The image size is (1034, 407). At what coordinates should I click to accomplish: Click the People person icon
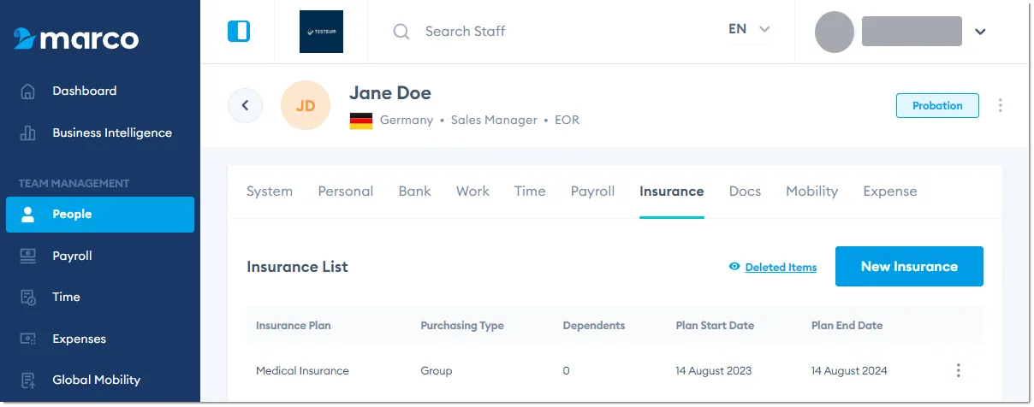pyautogui.click(x=28, y=215)
